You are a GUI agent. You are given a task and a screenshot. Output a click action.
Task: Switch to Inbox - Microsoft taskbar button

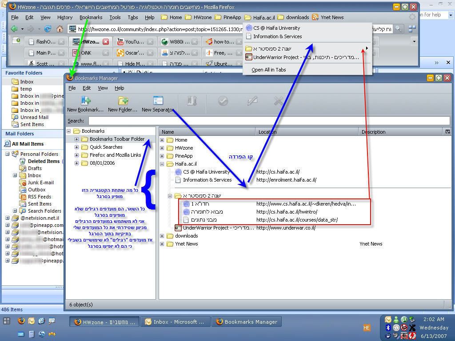[175, 322]
